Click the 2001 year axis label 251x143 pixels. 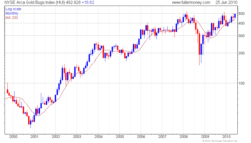point(35,137)
